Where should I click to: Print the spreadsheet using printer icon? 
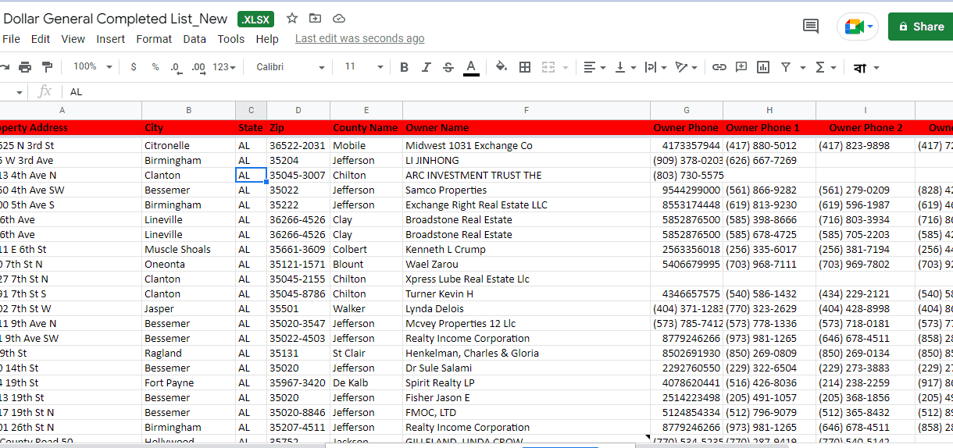[x=25, y=67]
